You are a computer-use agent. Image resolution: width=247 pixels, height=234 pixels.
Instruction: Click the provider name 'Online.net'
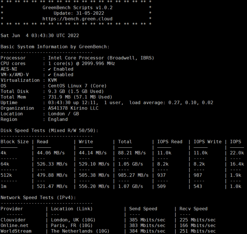point(14,226)
